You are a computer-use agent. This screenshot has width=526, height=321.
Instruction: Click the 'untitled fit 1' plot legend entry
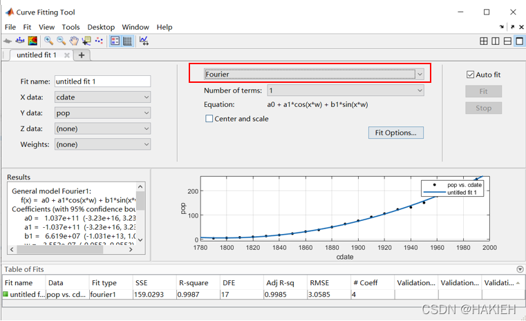462,193
